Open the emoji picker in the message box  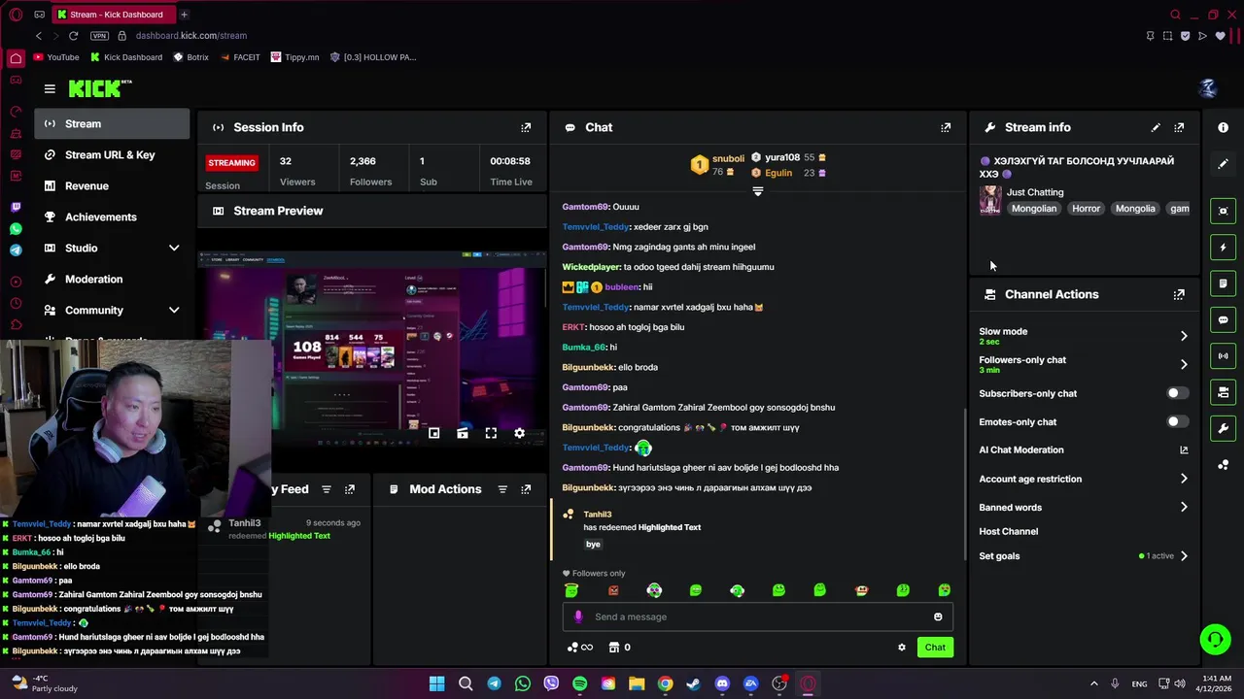938,616
